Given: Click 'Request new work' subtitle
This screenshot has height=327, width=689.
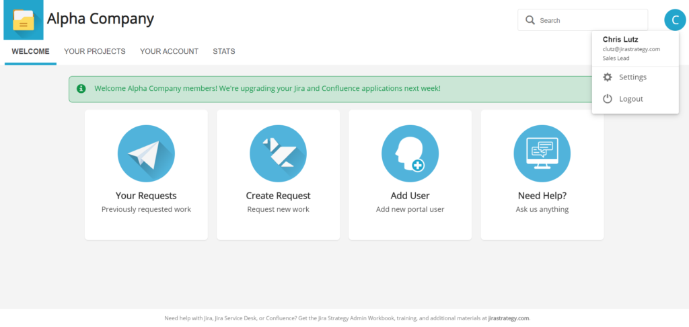Looking at the screenshot, I should [278, 210].
